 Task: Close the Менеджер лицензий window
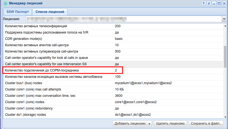pos(224,3)
